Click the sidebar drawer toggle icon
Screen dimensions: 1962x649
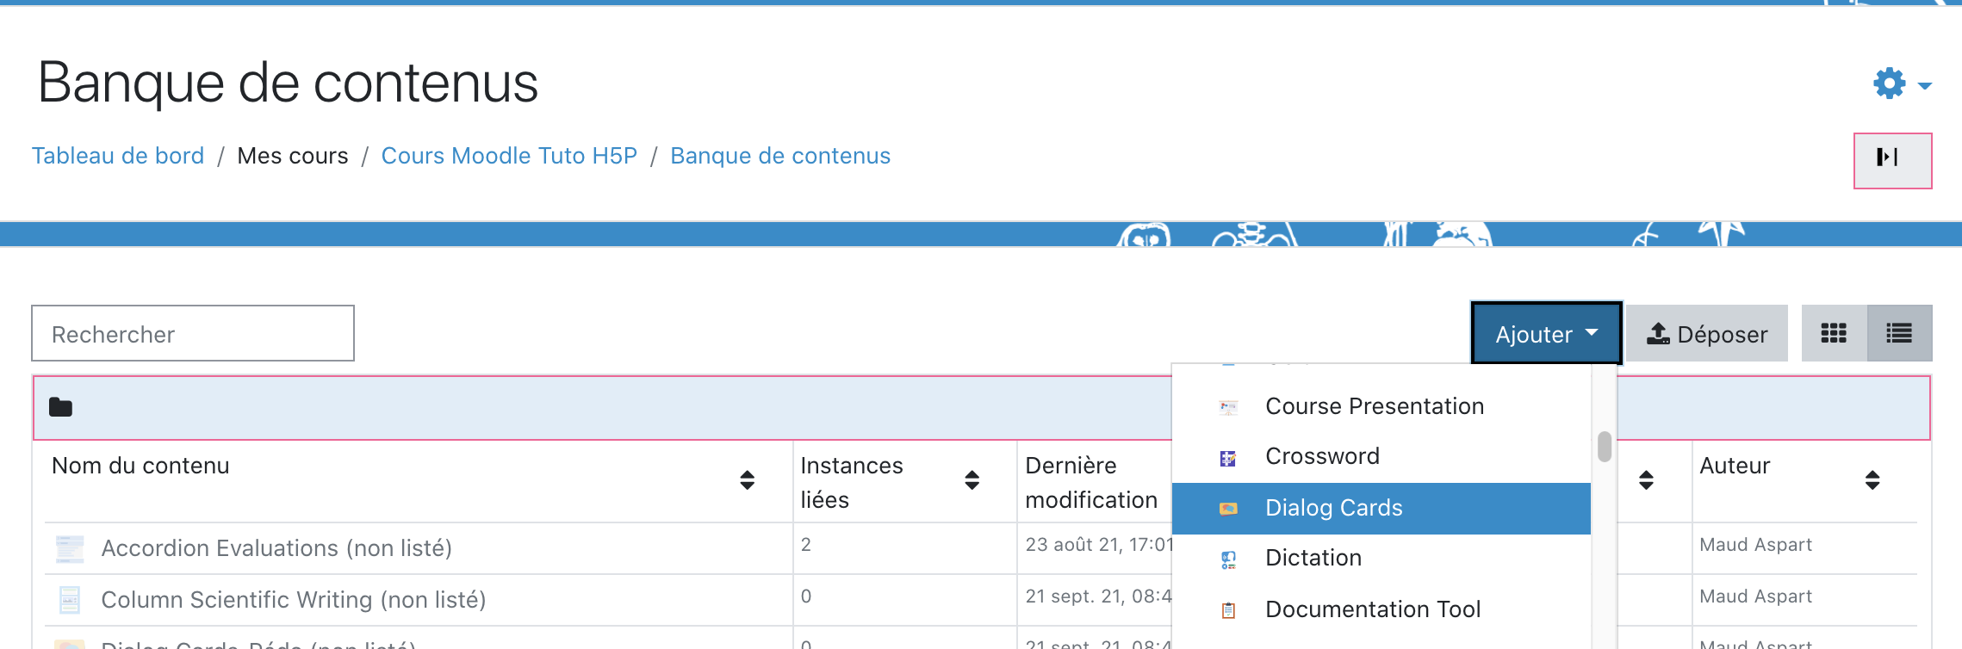[1891, 160]
